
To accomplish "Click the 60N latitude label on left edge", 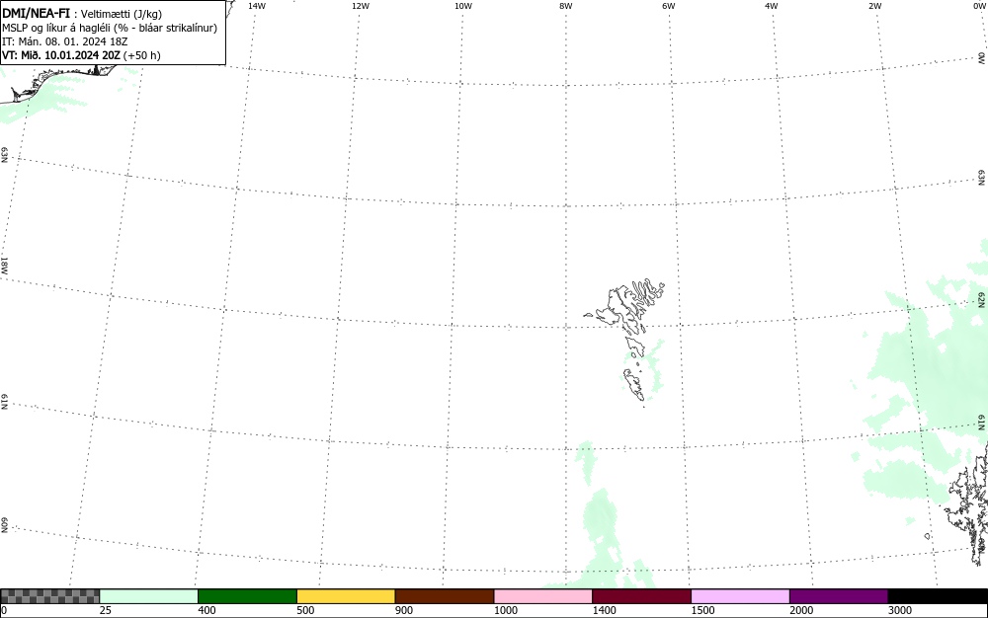I will [4, 525].
